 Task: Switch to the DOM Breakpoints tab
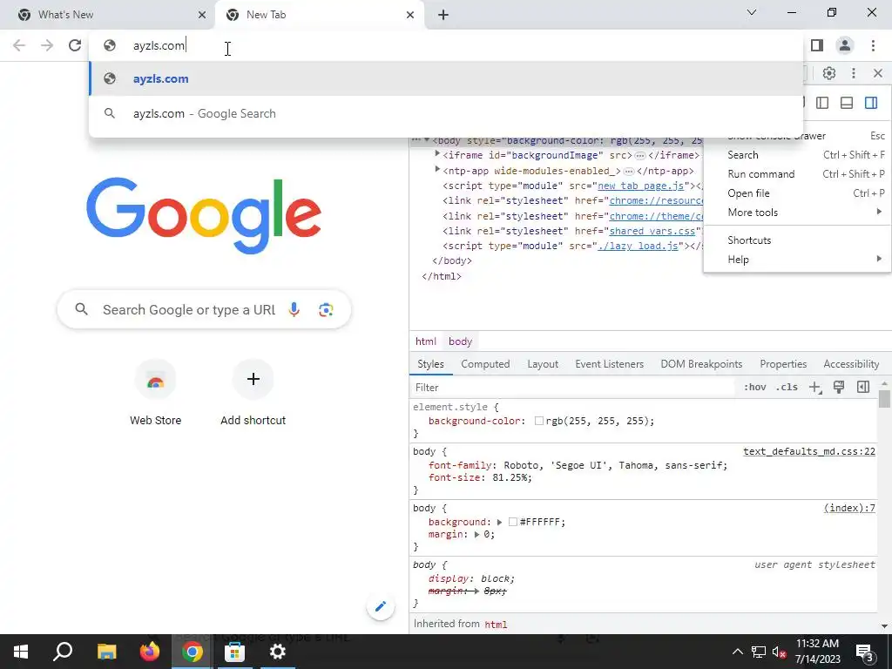click(x=701, y=364)
